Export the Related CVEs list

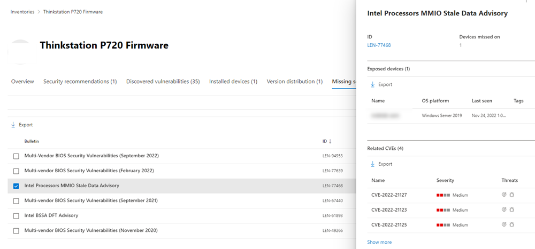tap(385, 164)
